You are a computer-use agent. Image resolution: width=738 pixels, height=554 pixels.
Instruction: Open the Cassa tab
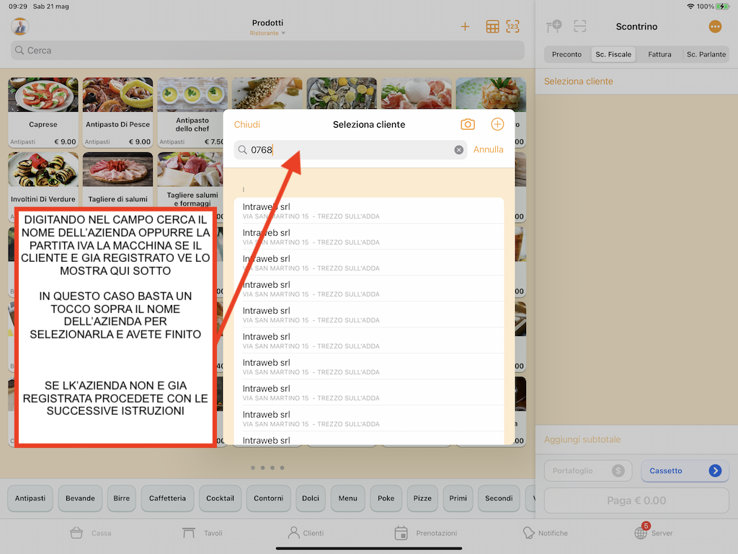pos(91,533)
